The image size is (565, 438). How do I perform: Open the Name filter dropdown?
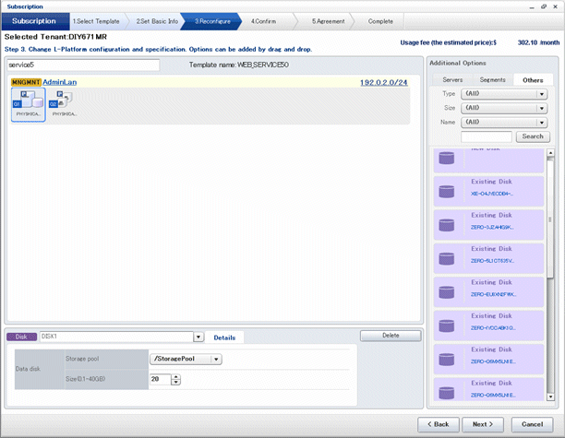tap(504, 123)
